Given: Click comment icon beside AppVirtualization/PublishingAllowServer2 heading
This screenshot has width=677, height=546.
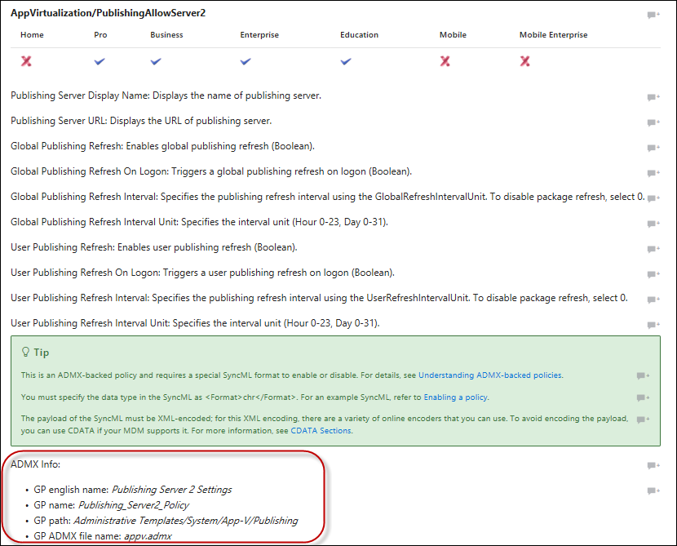Looking at the screenshot, I should pyautogui.click(x=653, y=16).
